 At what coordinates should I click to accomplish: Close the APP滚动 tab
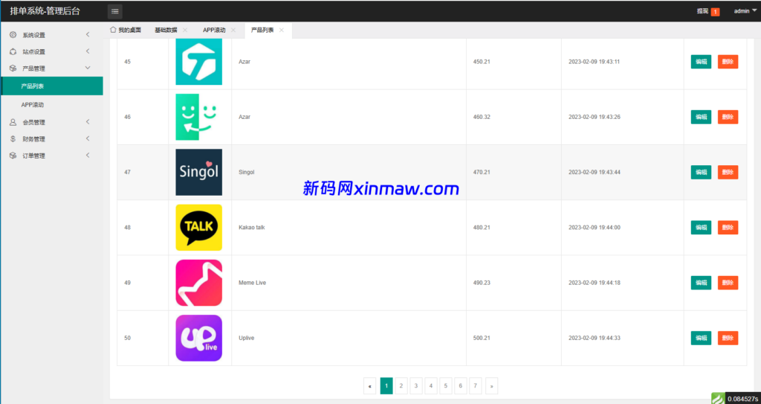pyautogui.click(x=233, y=31)
